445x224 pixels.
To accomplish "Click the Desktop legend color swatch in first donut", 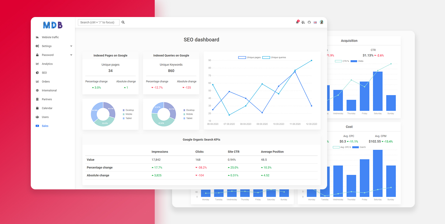I will point(124,110).
